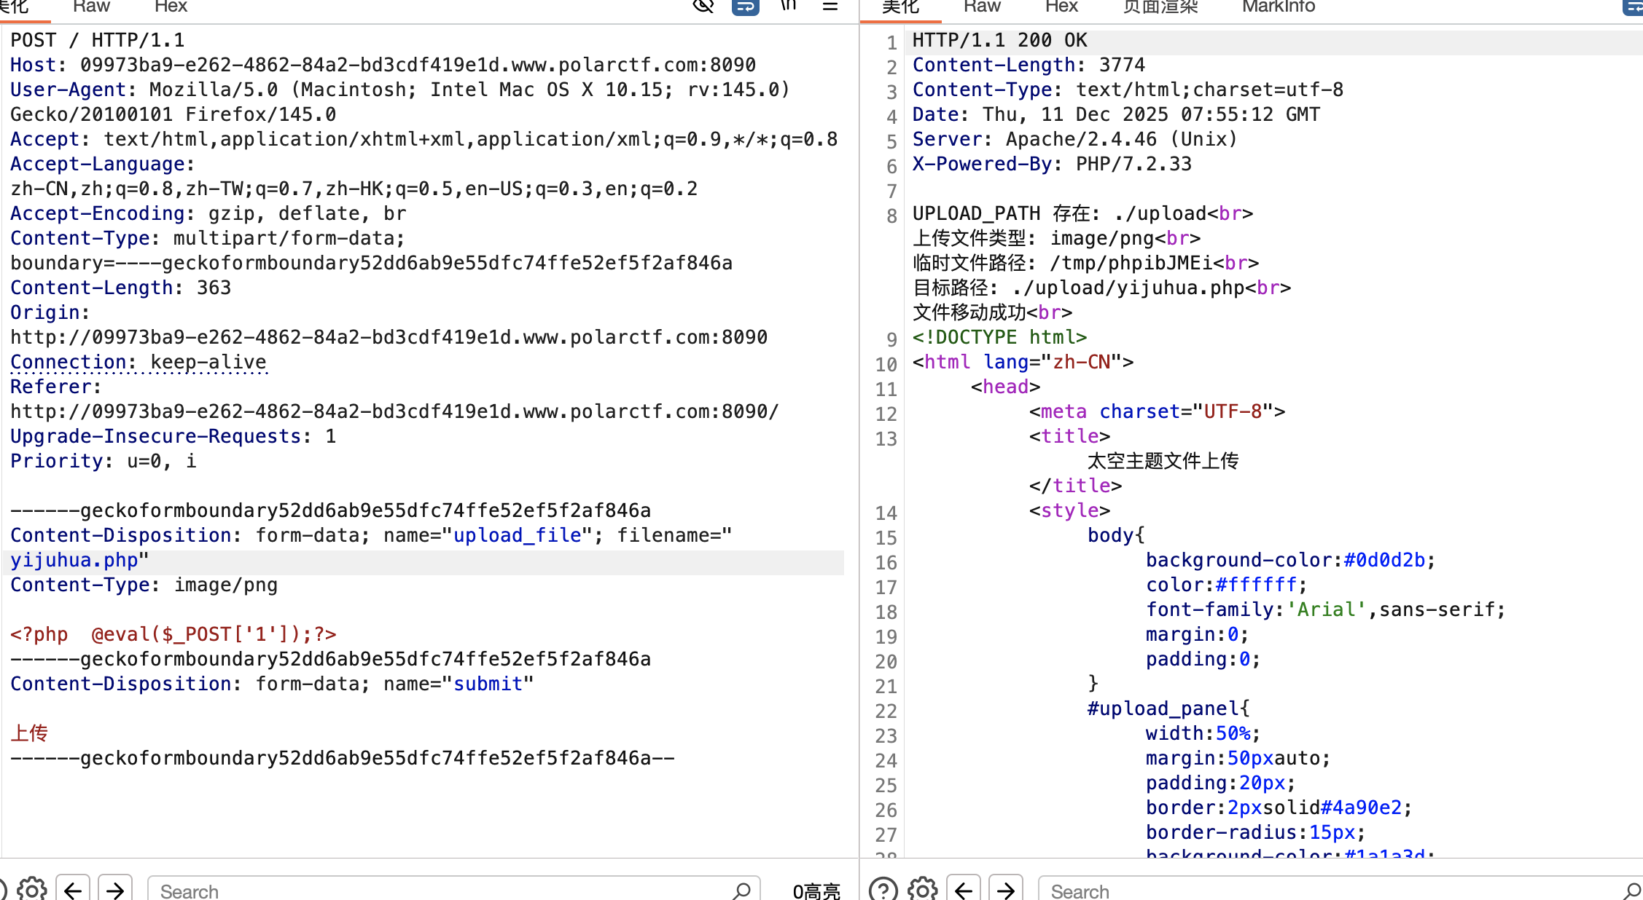Open request search settings gear
The height and width of the screenshot is (900, 1643).
point(32,889)
